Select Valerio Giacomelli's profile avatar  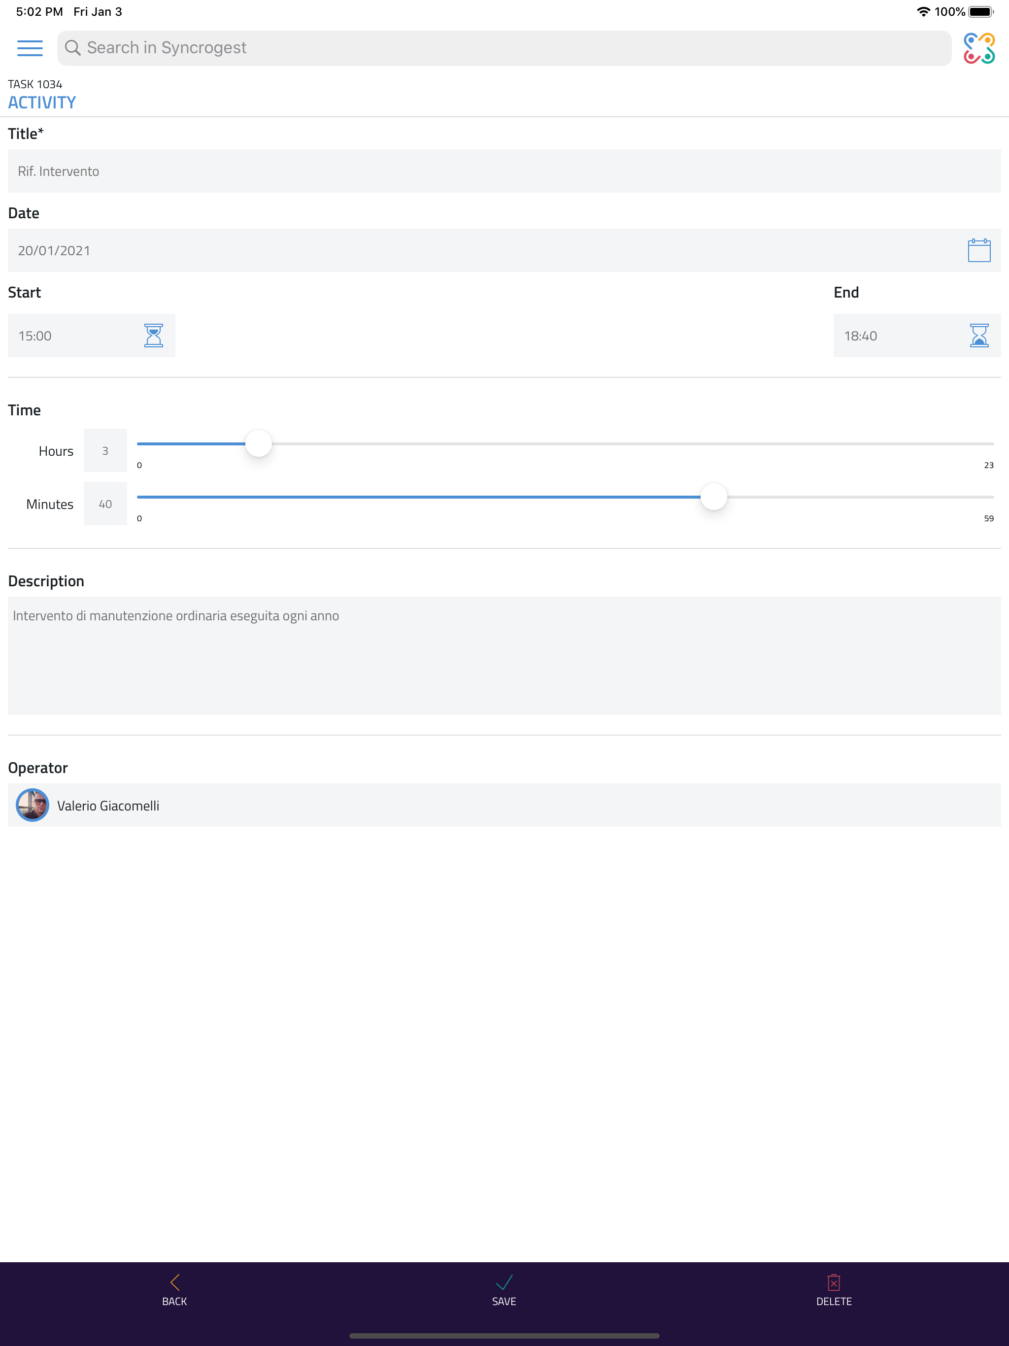pyautogui.click(x=33, y=805)
